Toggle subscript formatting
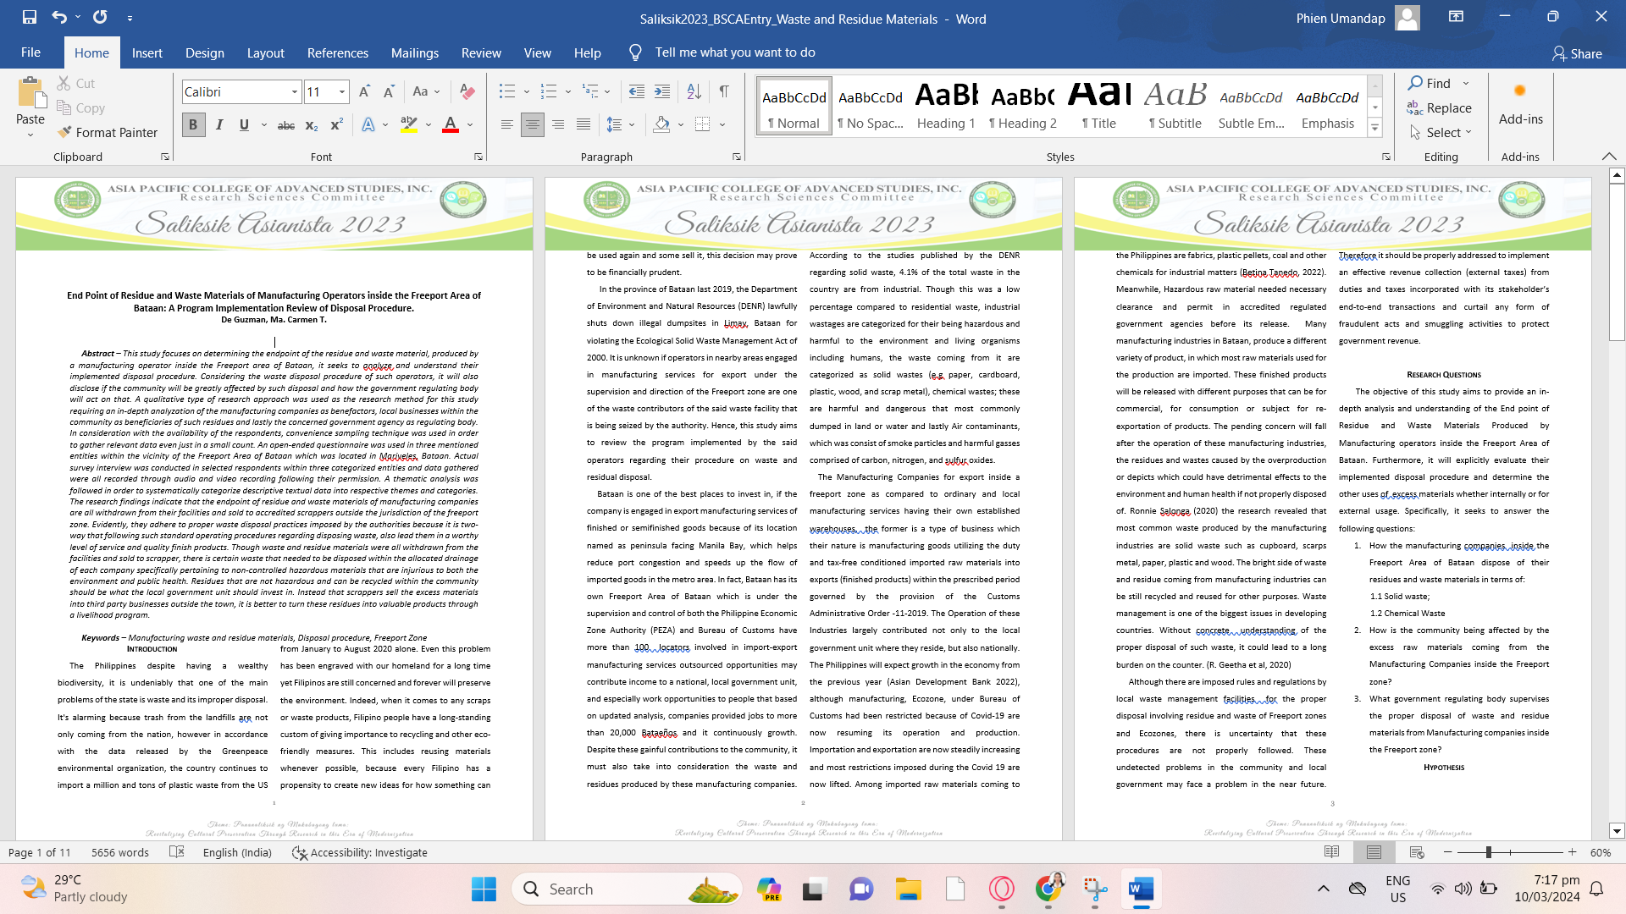Screen dimensions: 1626x914 [312, 125]
